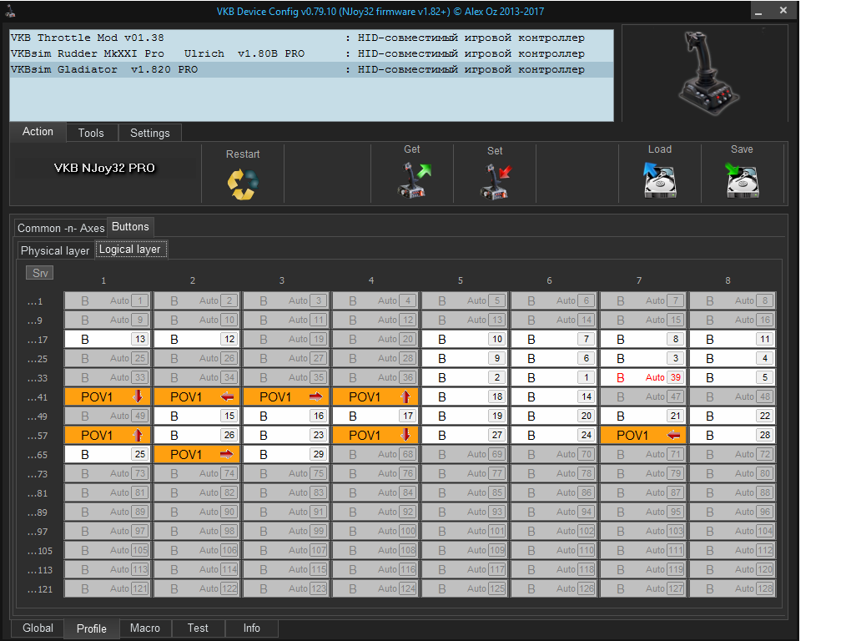Open the Settings tab
841x641 pixels.
tap(149, 133)
